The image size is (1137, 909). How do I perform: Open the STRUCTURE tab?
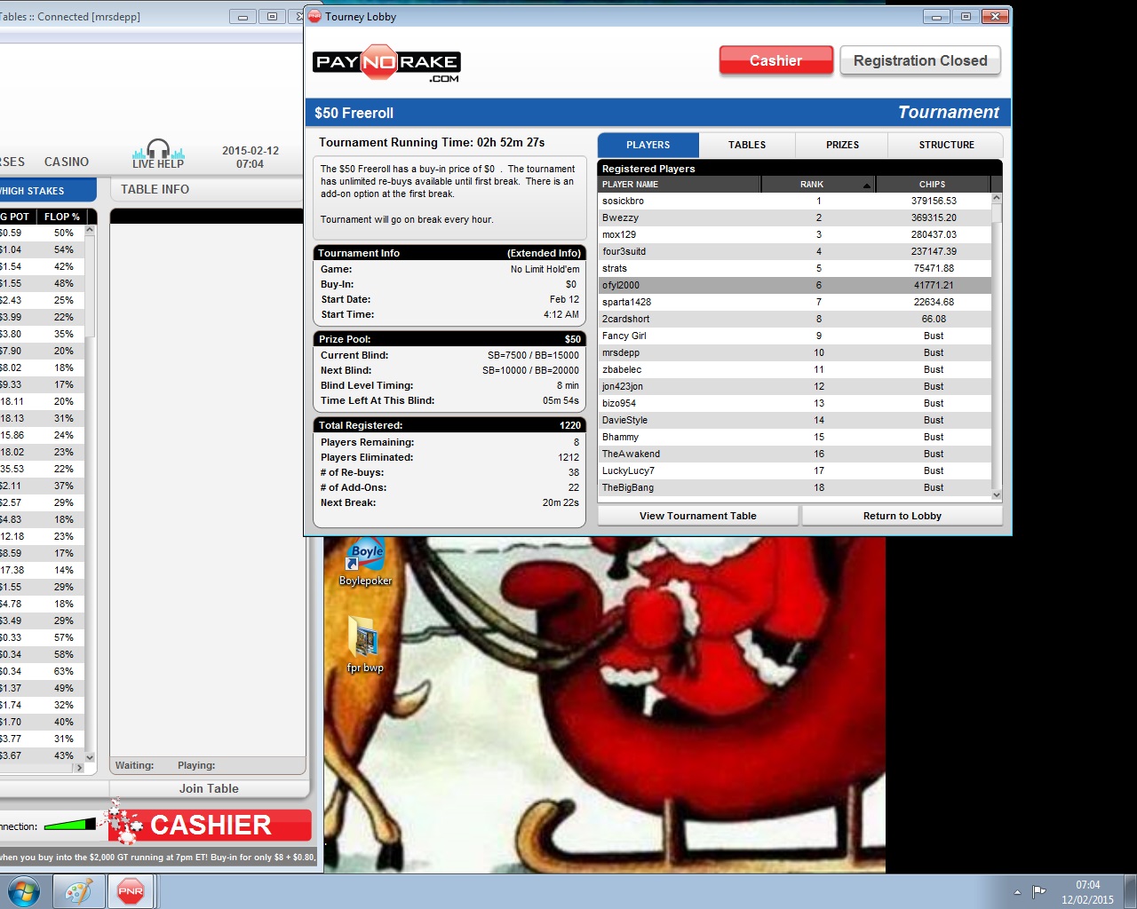coord(946,145)
